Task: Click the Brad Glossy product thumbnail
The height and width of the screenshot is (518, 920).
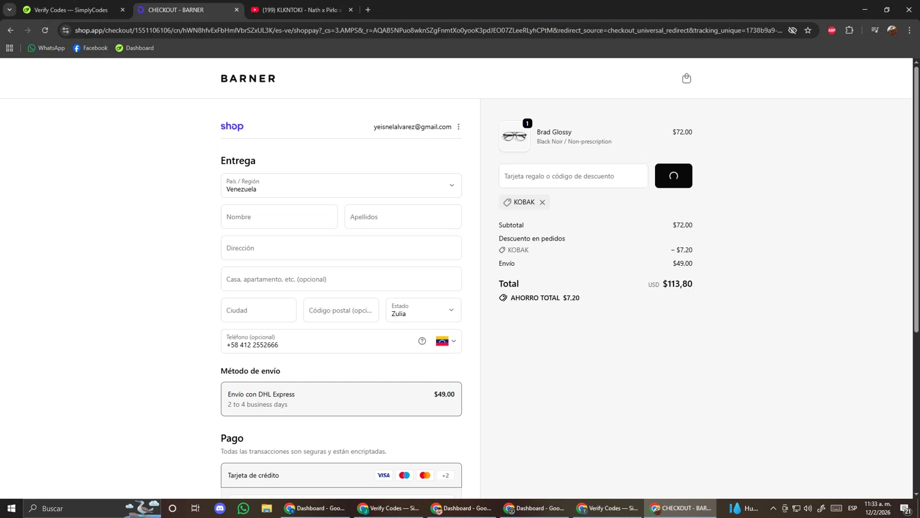Action: (x=515, y=136)
